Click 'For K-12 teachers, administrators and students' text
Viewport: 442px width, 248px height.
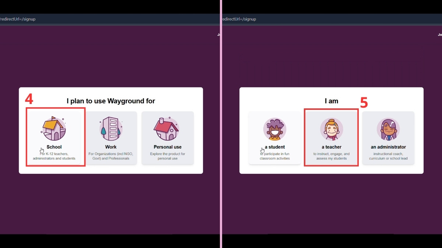[x=54, y=156]
